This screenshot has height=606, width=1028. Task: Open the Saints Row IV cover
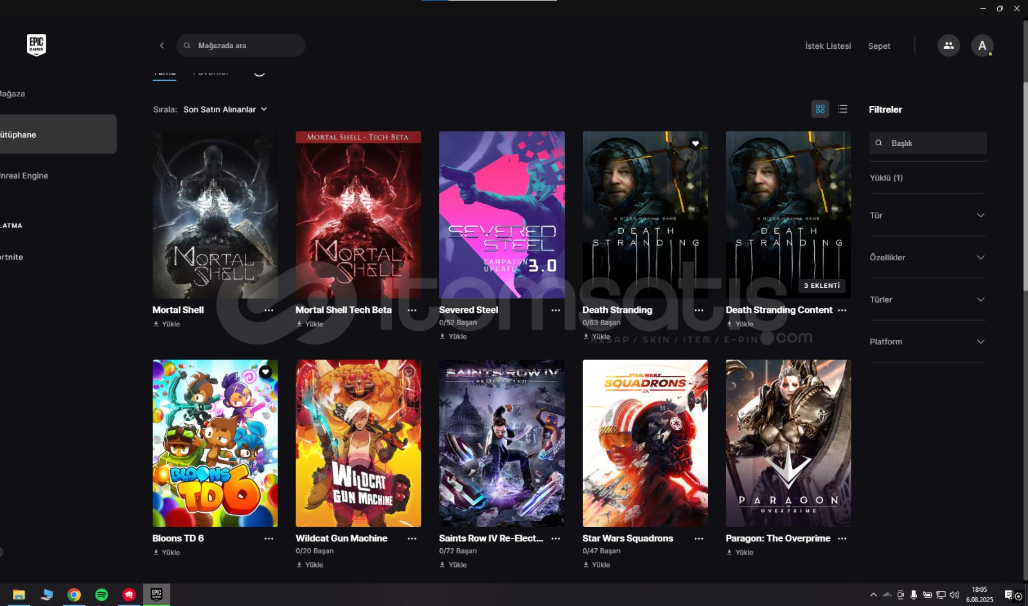click(502, 443)
